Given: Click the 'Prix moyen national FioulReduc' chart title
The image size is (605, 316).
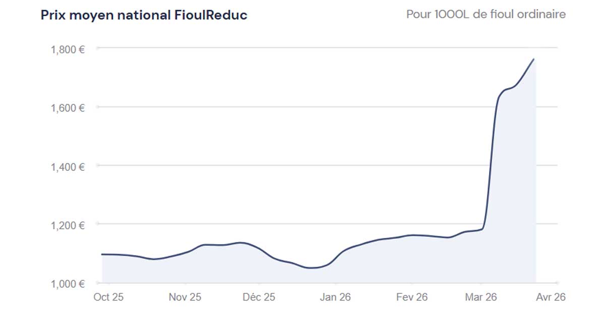Looking at the screenshot, I should pyautogui.click(x=144, y=15).
